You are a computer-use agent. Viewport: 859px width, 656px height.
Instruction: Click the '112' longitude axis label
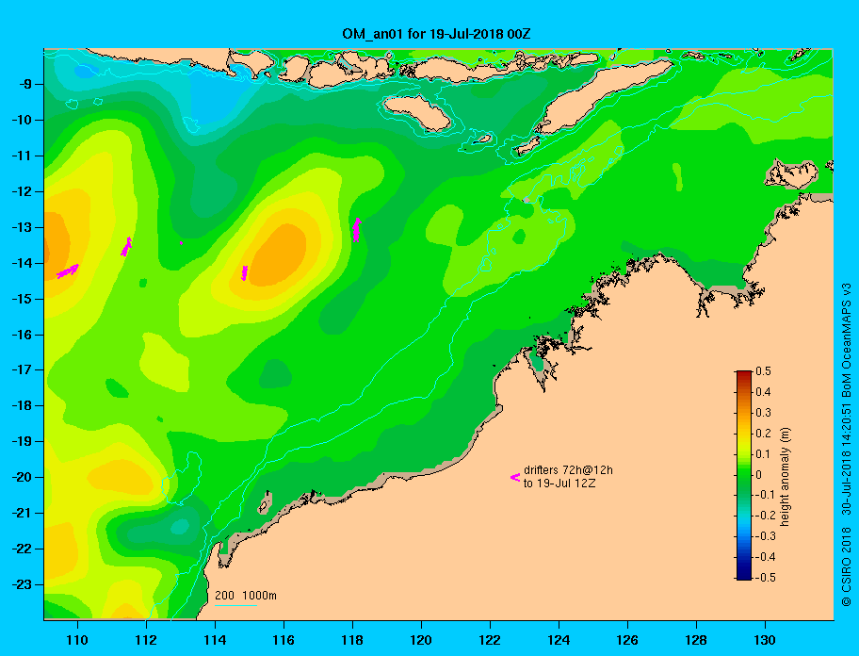coord(146,640)
